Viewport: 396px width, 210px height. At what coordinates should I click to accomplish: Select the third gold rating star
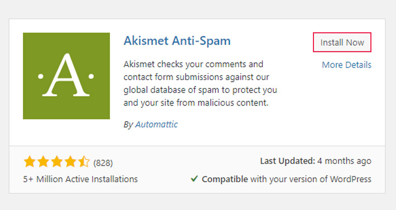57,162
